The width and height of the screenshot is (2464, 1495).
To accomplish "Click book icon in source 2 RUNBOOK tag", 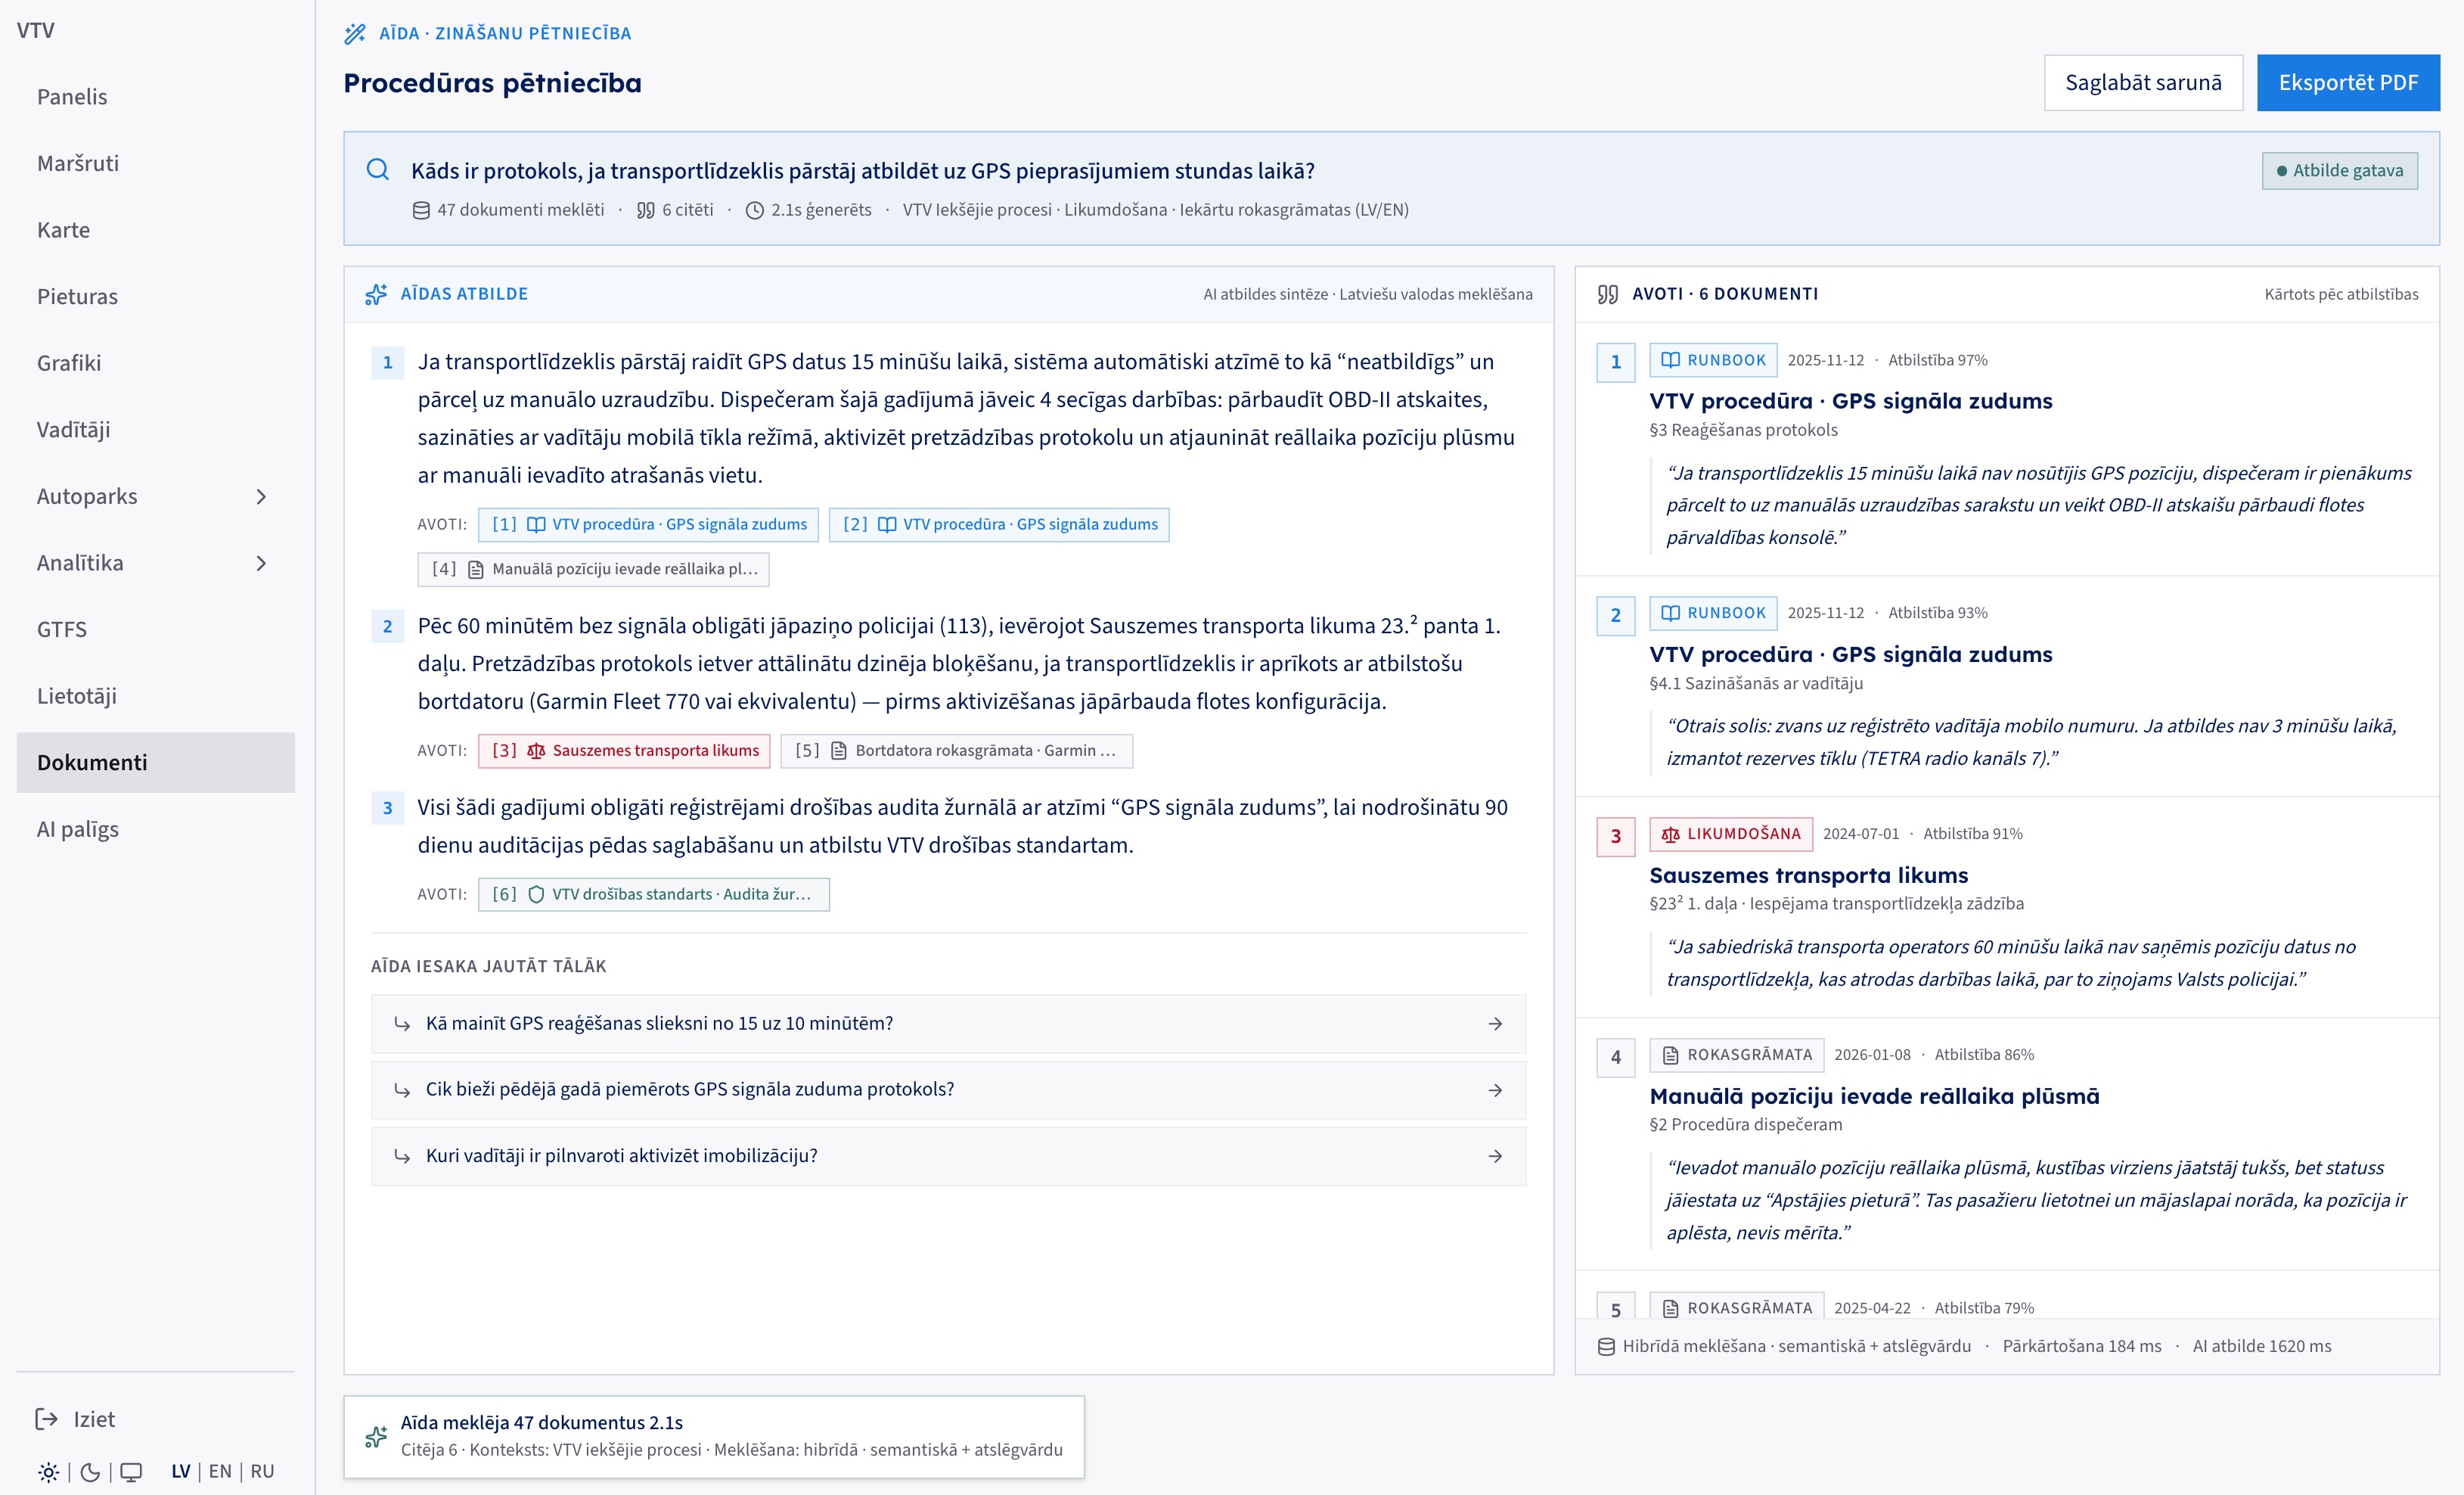I will pos(1670,614).
